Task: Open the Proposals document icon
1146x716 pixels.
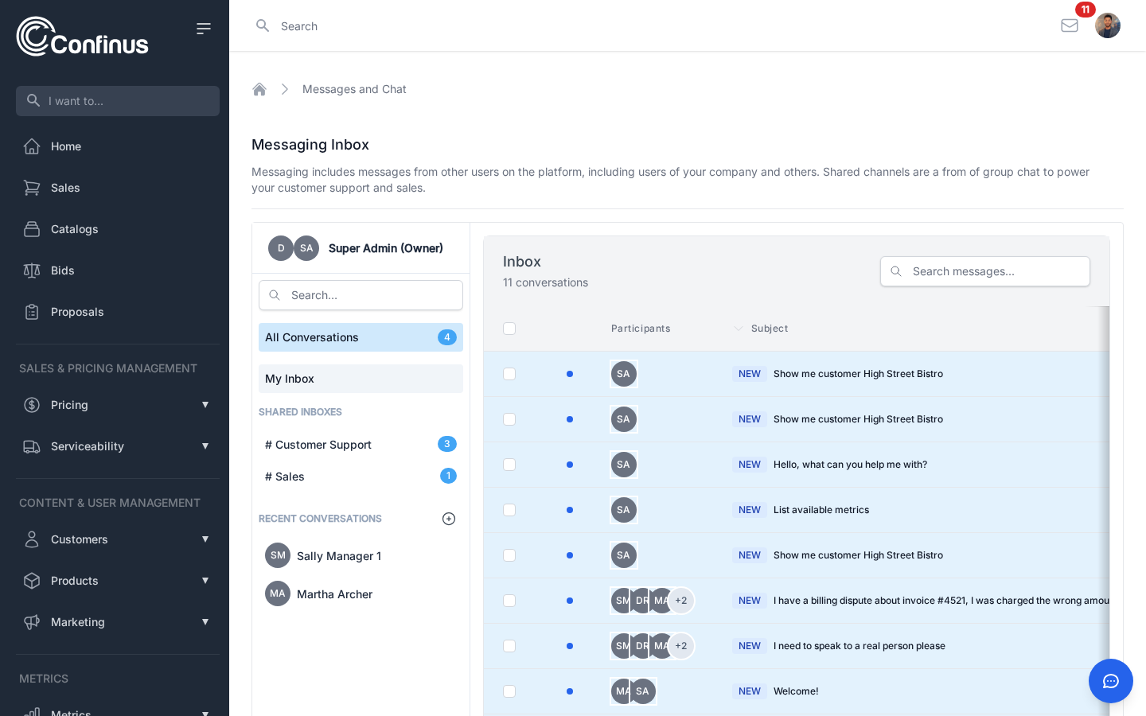Action: tap(32, 312)
